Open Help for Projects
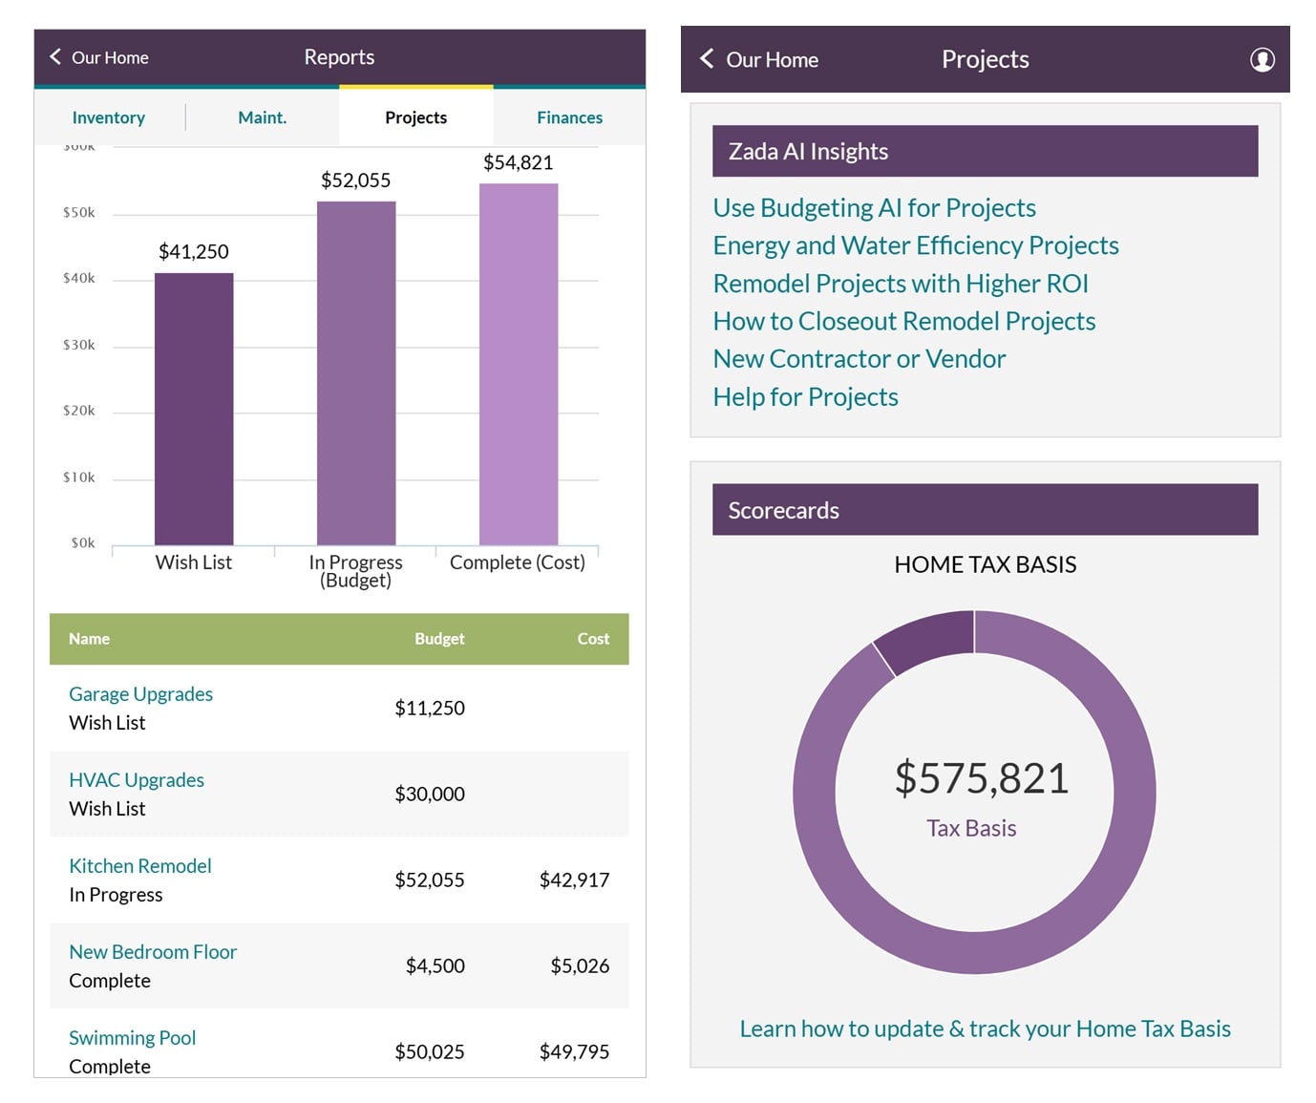1316x1103 pixels. point(805,396)
